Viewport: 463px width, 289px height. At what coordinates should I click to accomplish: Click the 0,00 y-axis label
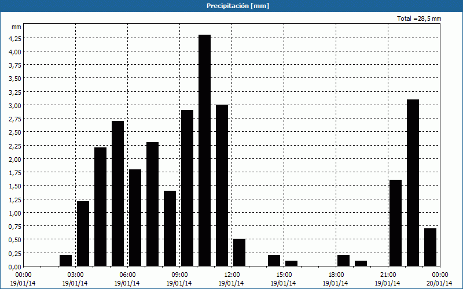tap(15, 266)
